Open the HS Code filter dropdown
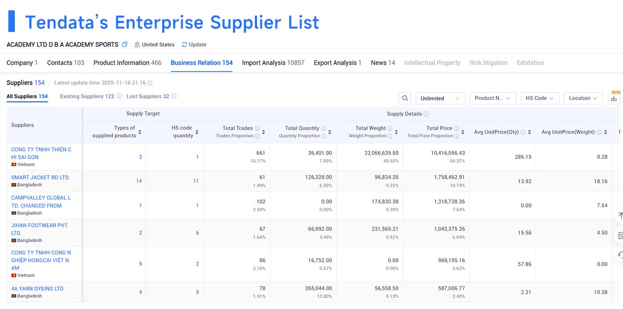This screenshot has height=309, width=623. [x=540, y=98]
